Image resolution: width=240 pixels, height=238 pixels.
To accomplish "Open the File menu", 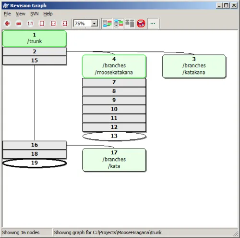I will coord(7,14).
